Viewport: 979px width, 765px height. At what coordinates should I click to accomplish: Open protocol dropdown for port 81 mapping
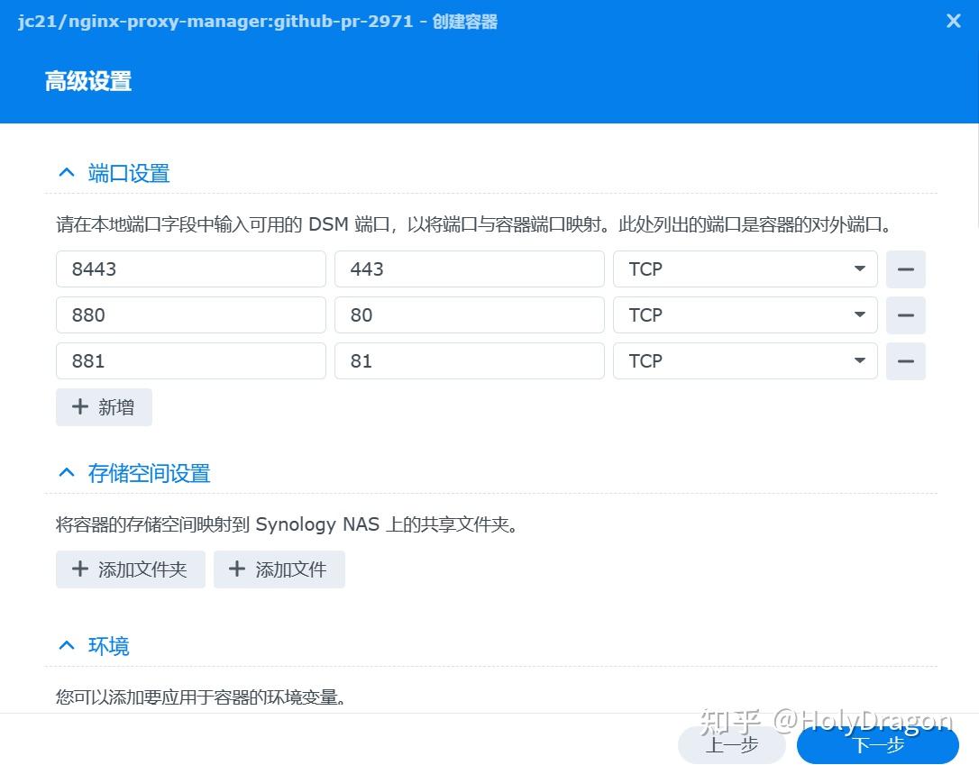click(x=857, y=360)
